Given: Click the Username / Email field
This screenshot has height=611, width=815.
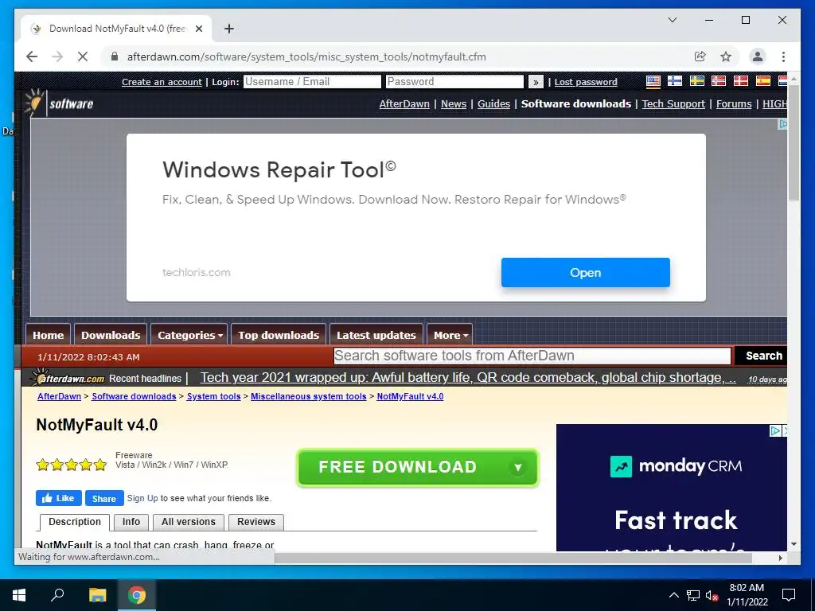Looking at the screenshot, I should tap(312, 82).
